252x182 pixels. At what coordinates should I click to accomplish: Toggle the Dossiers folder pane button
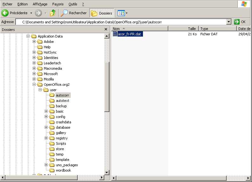pos(102,13)
